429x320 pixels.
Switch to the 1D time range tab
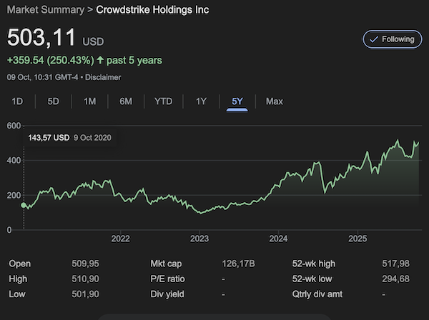[x=17, y=101]
